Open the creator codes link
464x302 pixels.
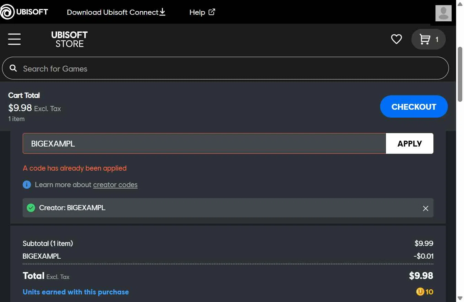tap(115, 185)
